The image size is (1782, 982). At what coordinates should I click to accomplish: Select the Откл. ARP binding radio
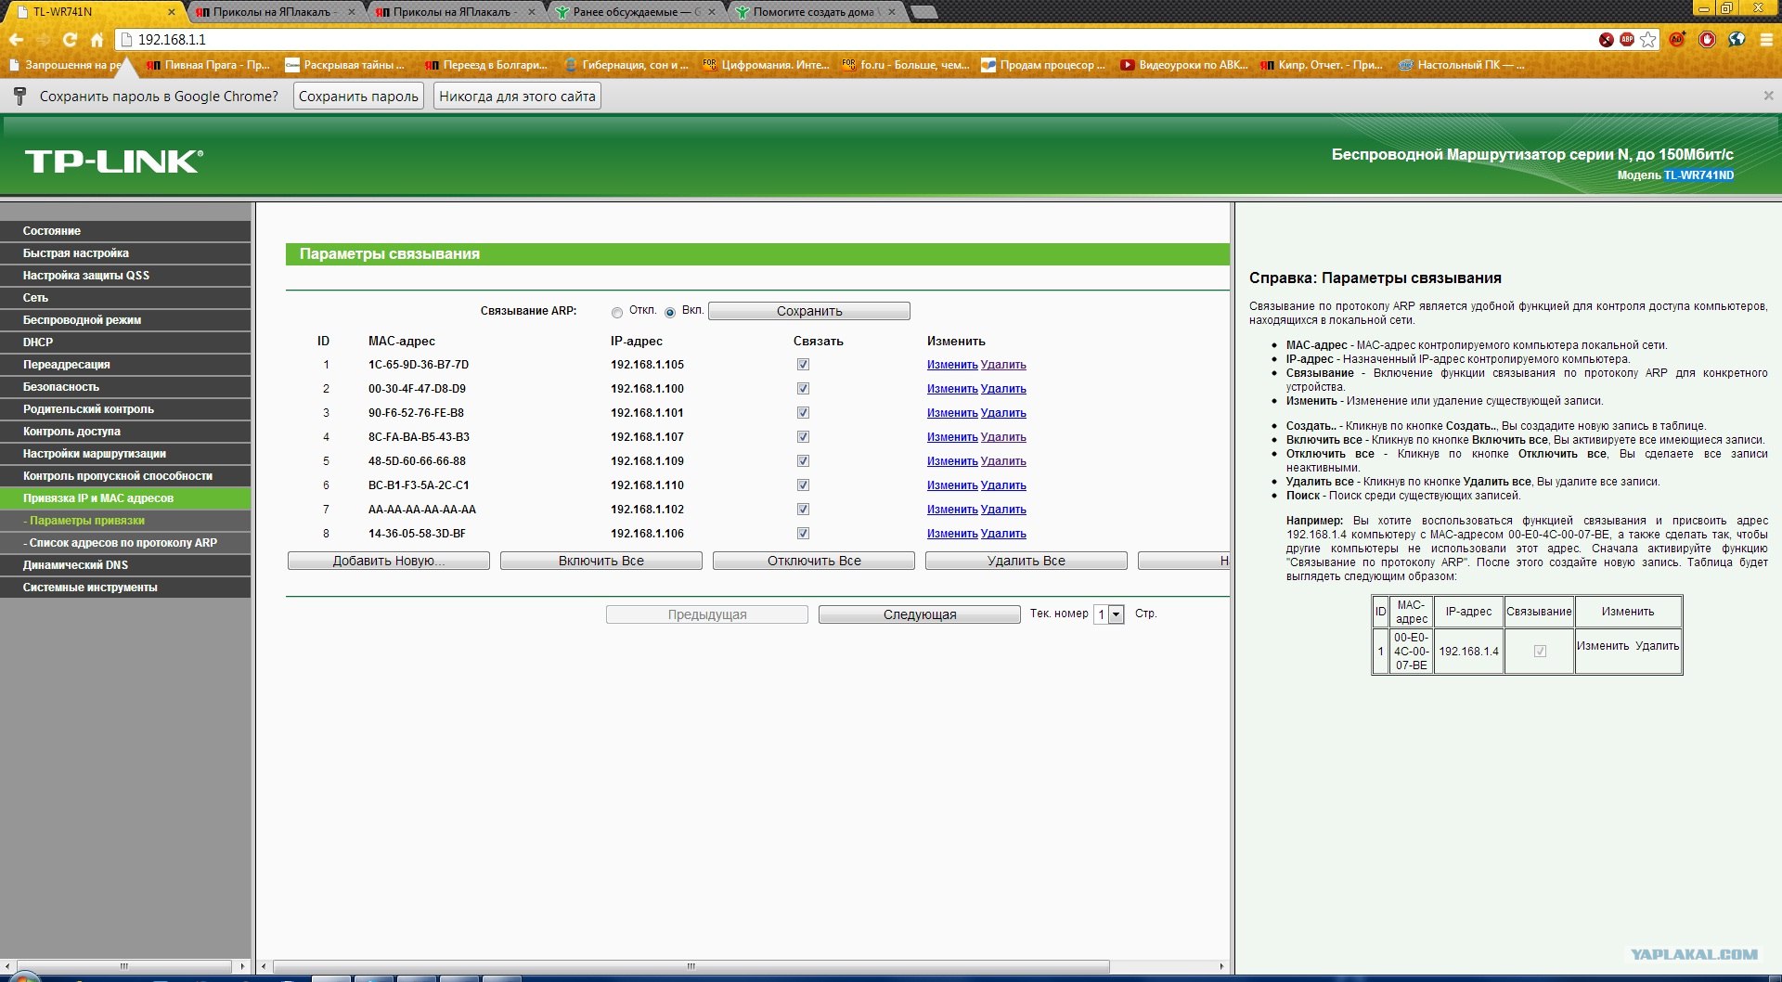[x=617, y=313]
